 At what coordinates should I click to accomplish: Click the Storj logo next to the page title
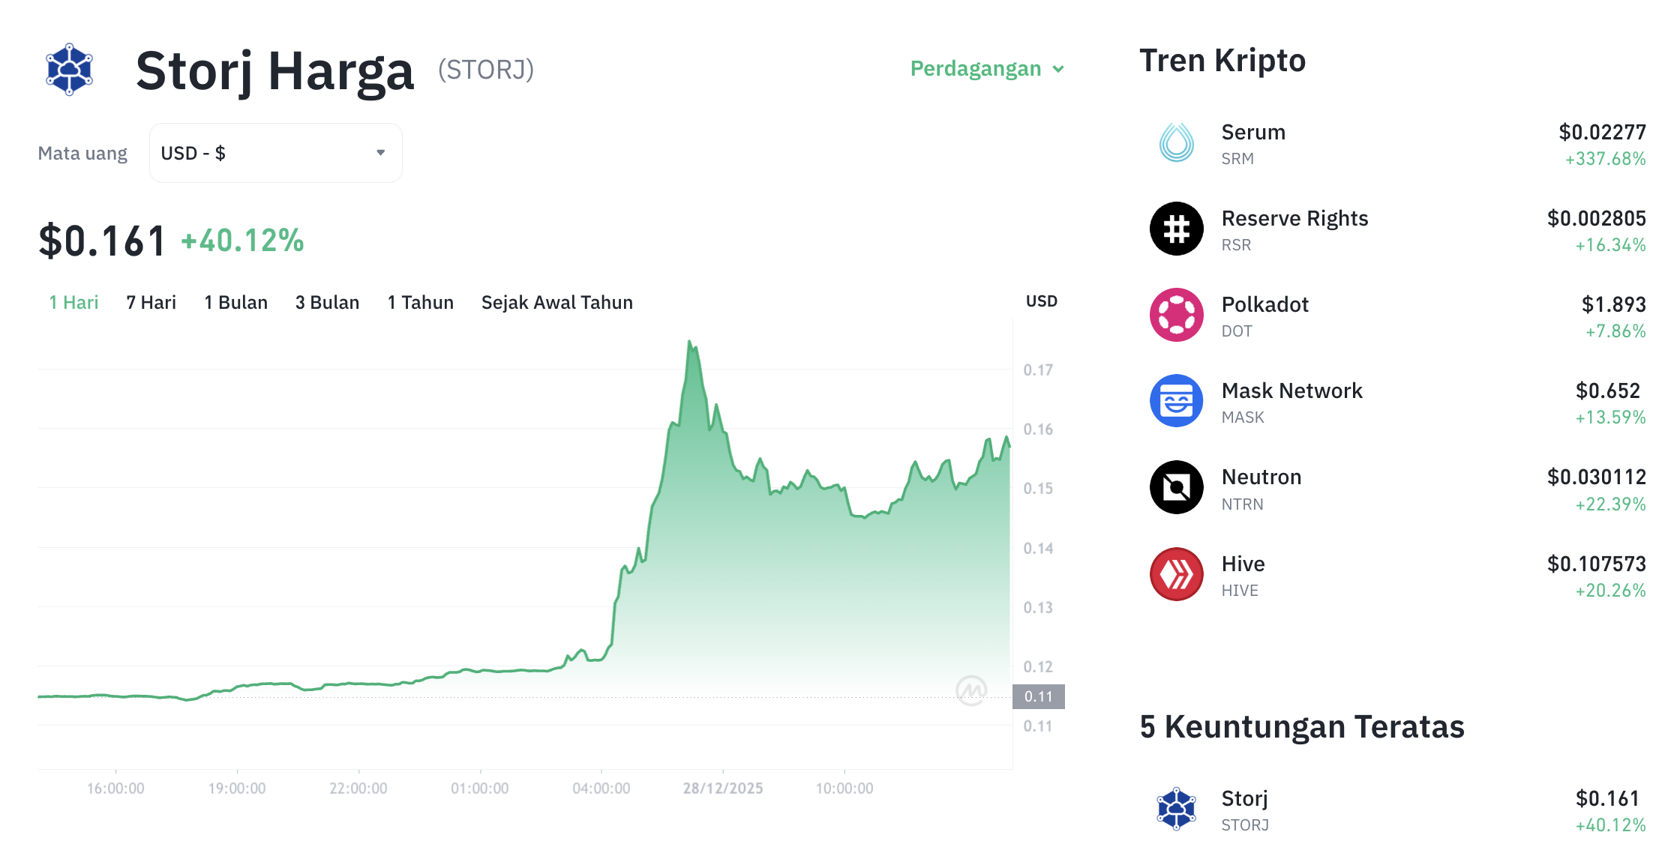click(69, 70)
